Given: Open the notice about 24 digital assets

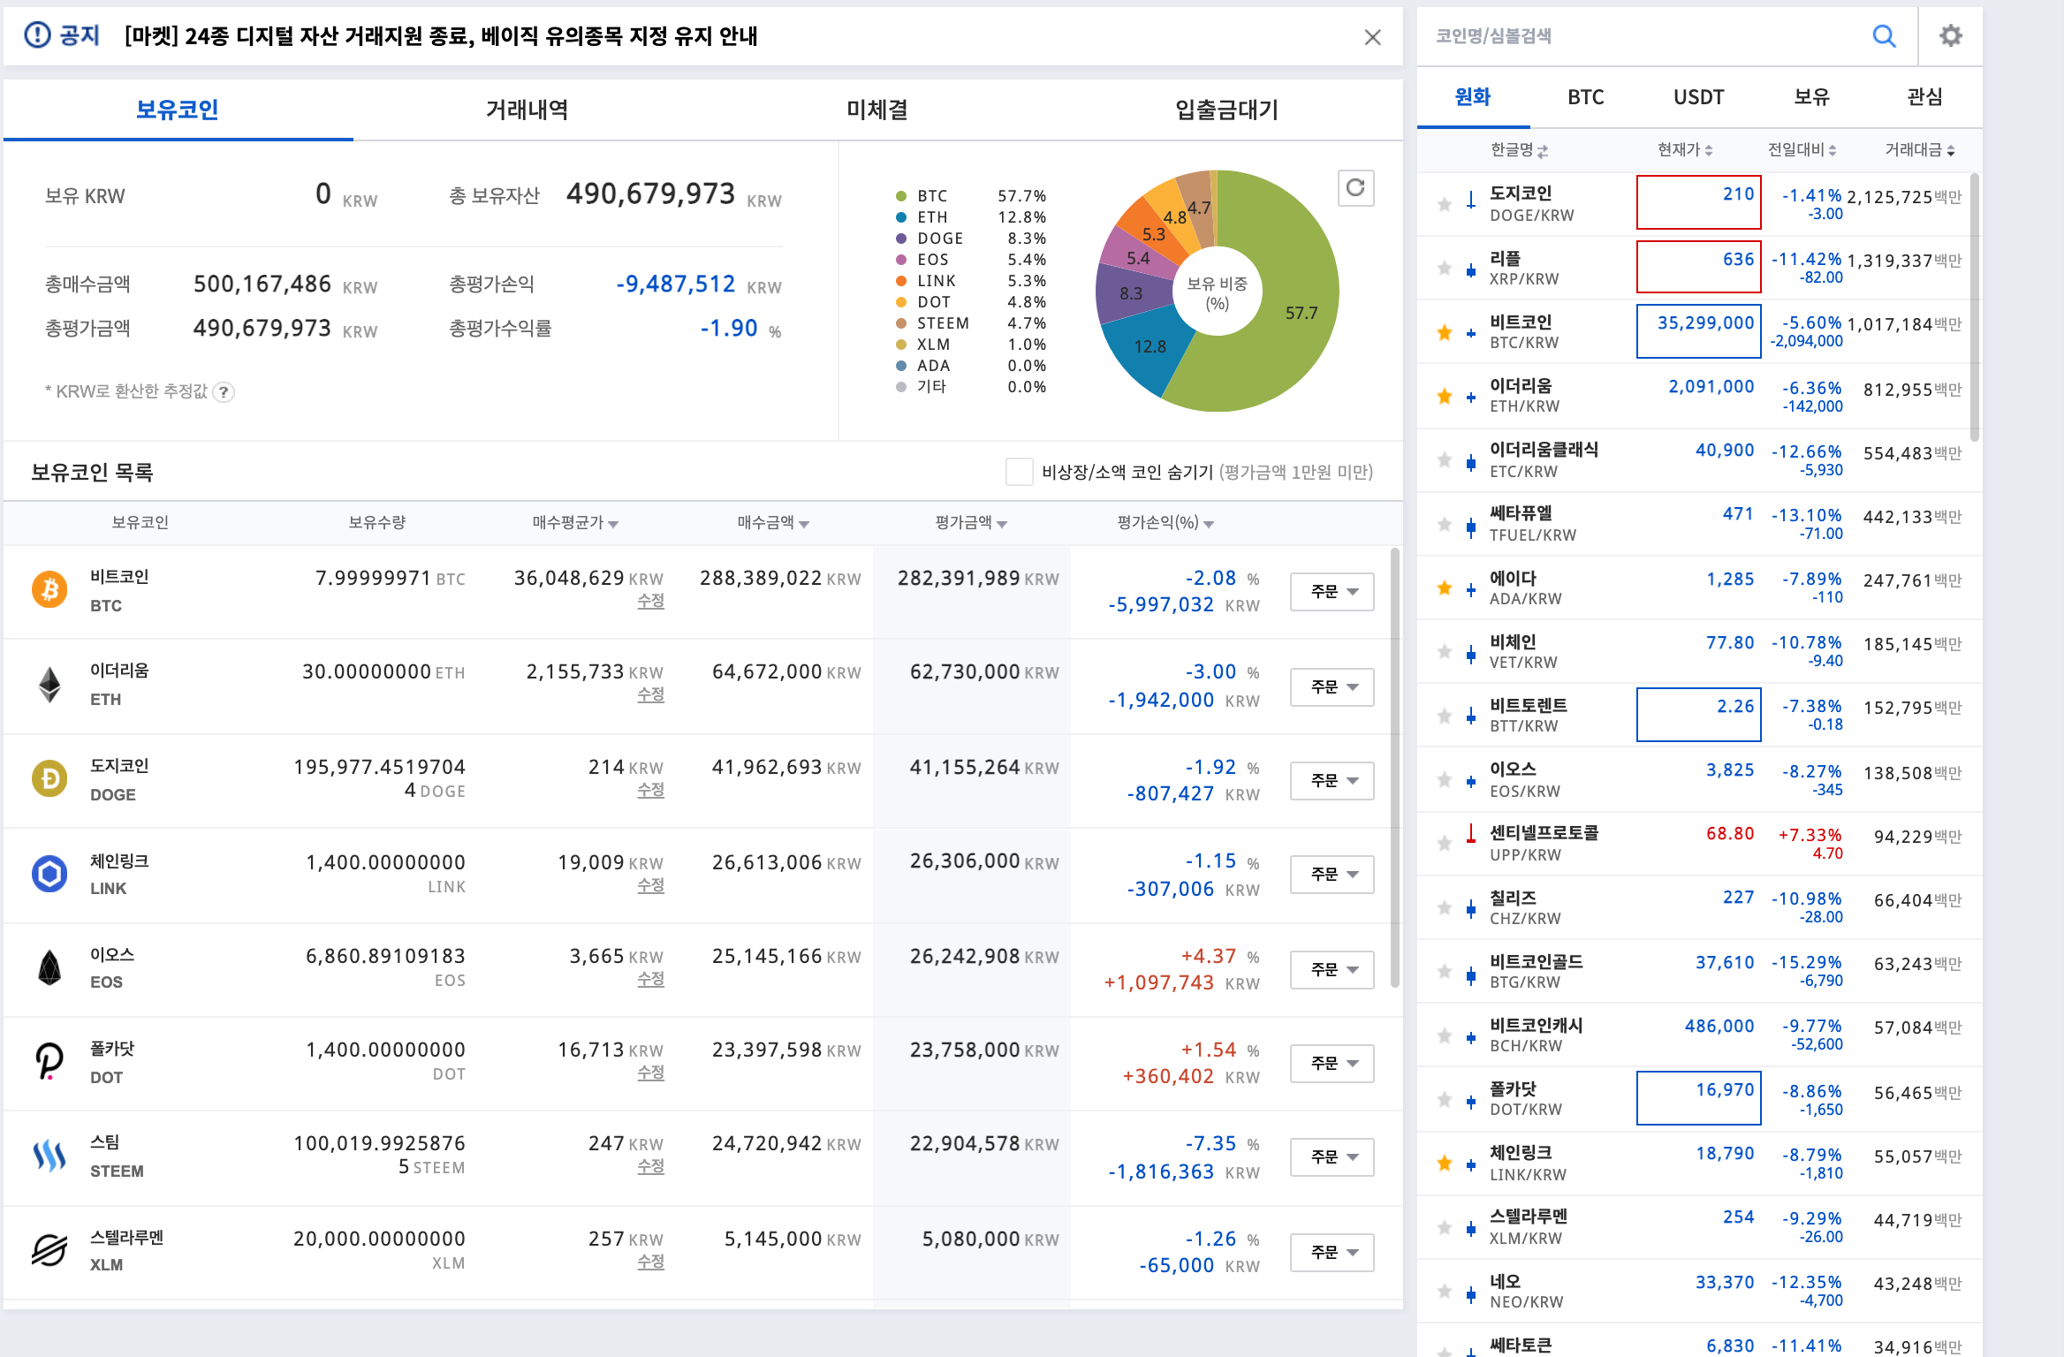Looking at the screenshot, I should click(441, 36).
